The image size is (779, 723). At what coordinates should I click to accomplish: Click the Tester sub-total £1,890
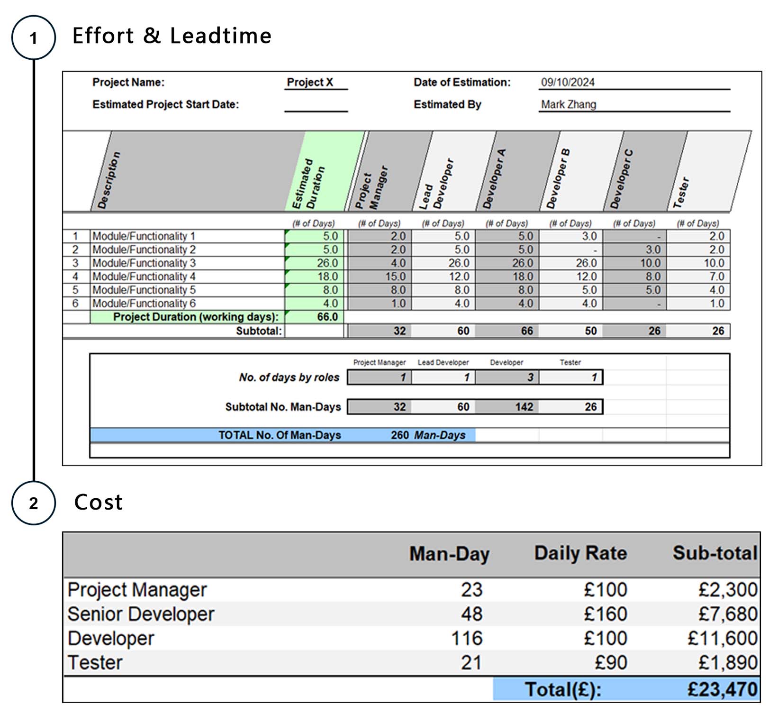pyautogui.click(x=727, y=662)
